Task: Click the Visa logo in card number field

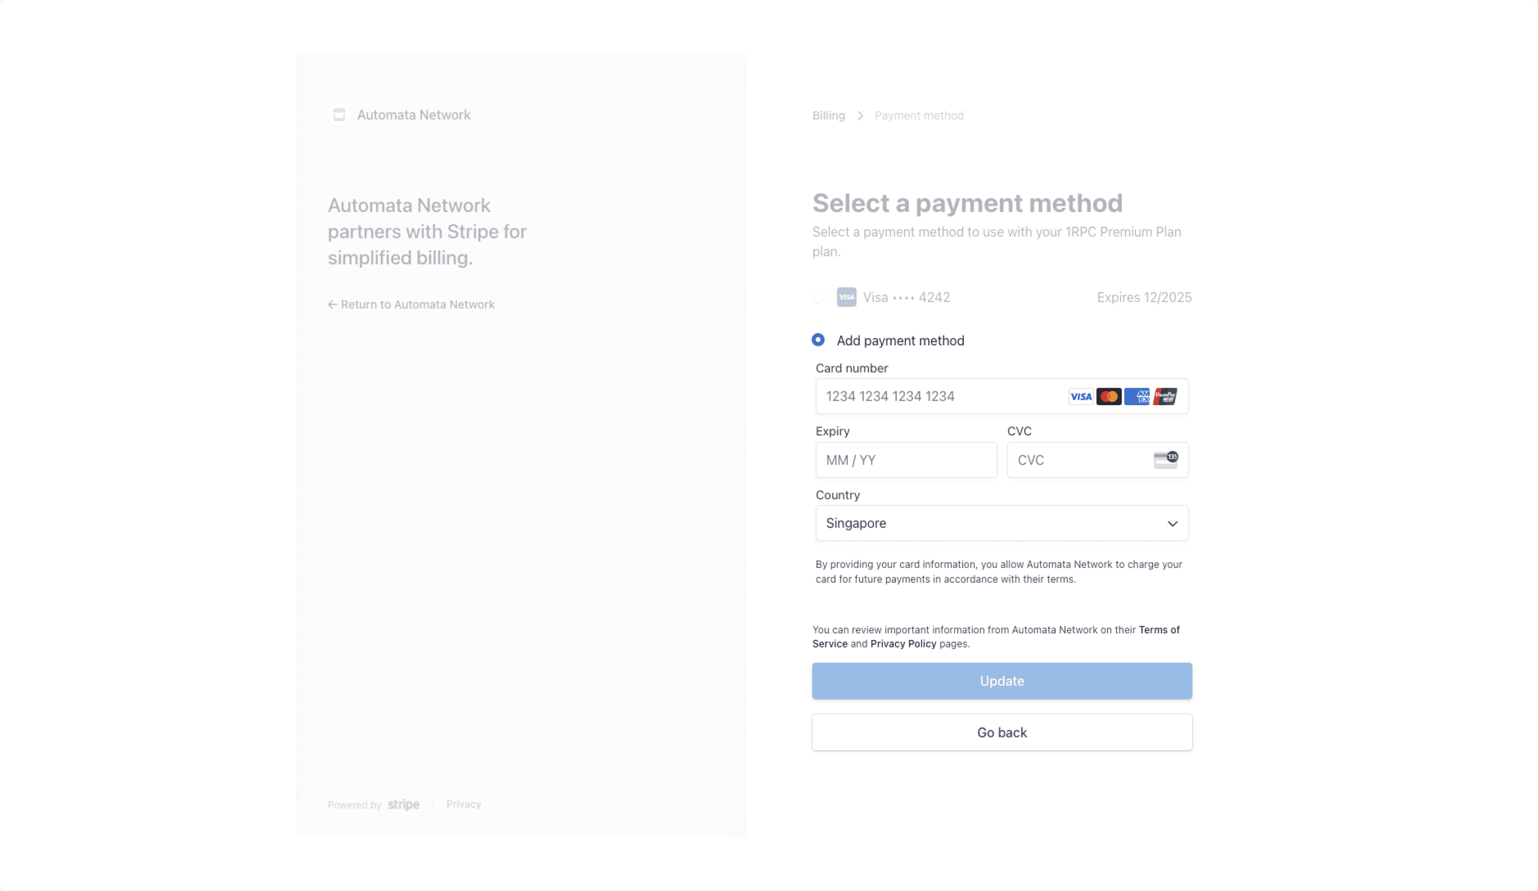Action: coord(1080,396)
